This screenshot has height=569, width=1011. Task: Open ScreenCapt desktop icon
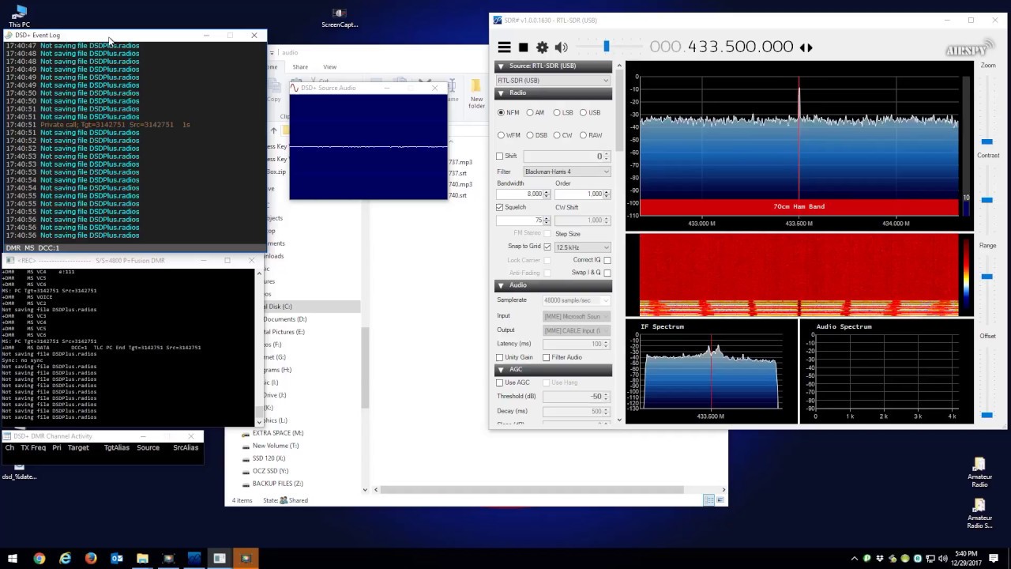pyautogui.click(x=340, y=17)
